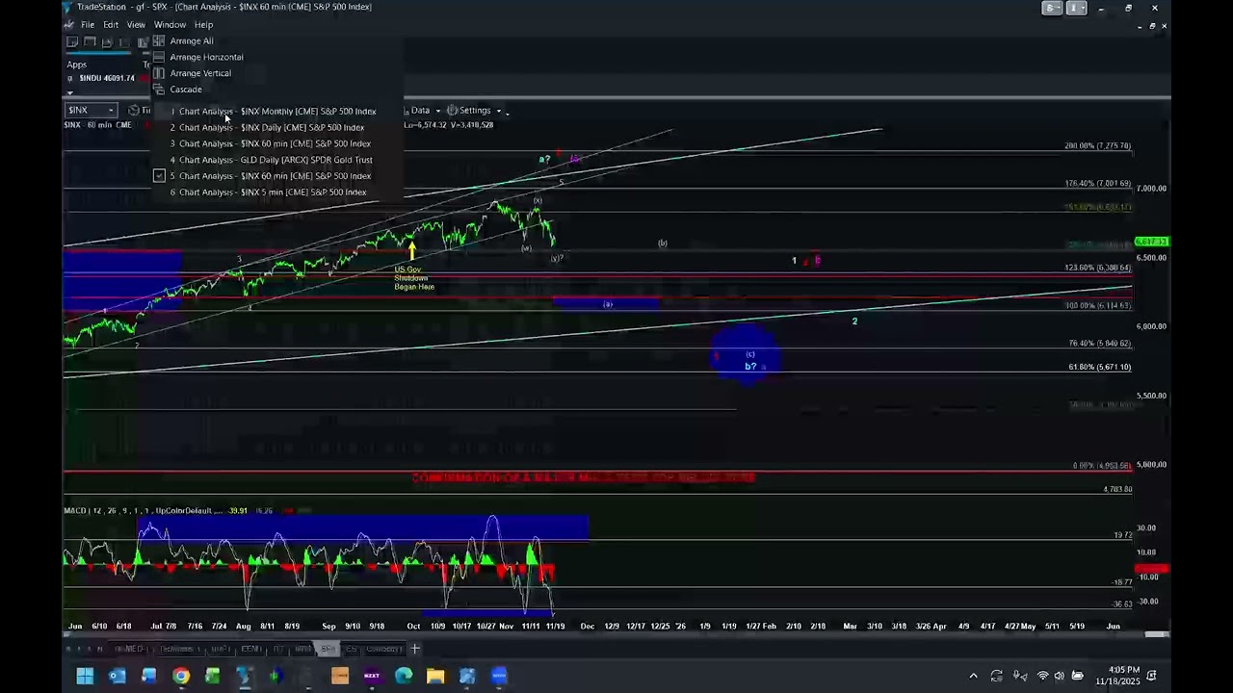Screen dimensions: 1233x693
Task: Open Outlook from the taskbar
Action: click(x=117, y=676)
